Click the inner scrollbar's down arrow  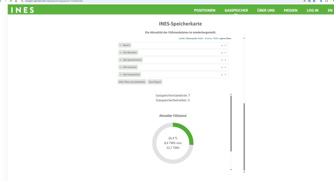point(231,169)
